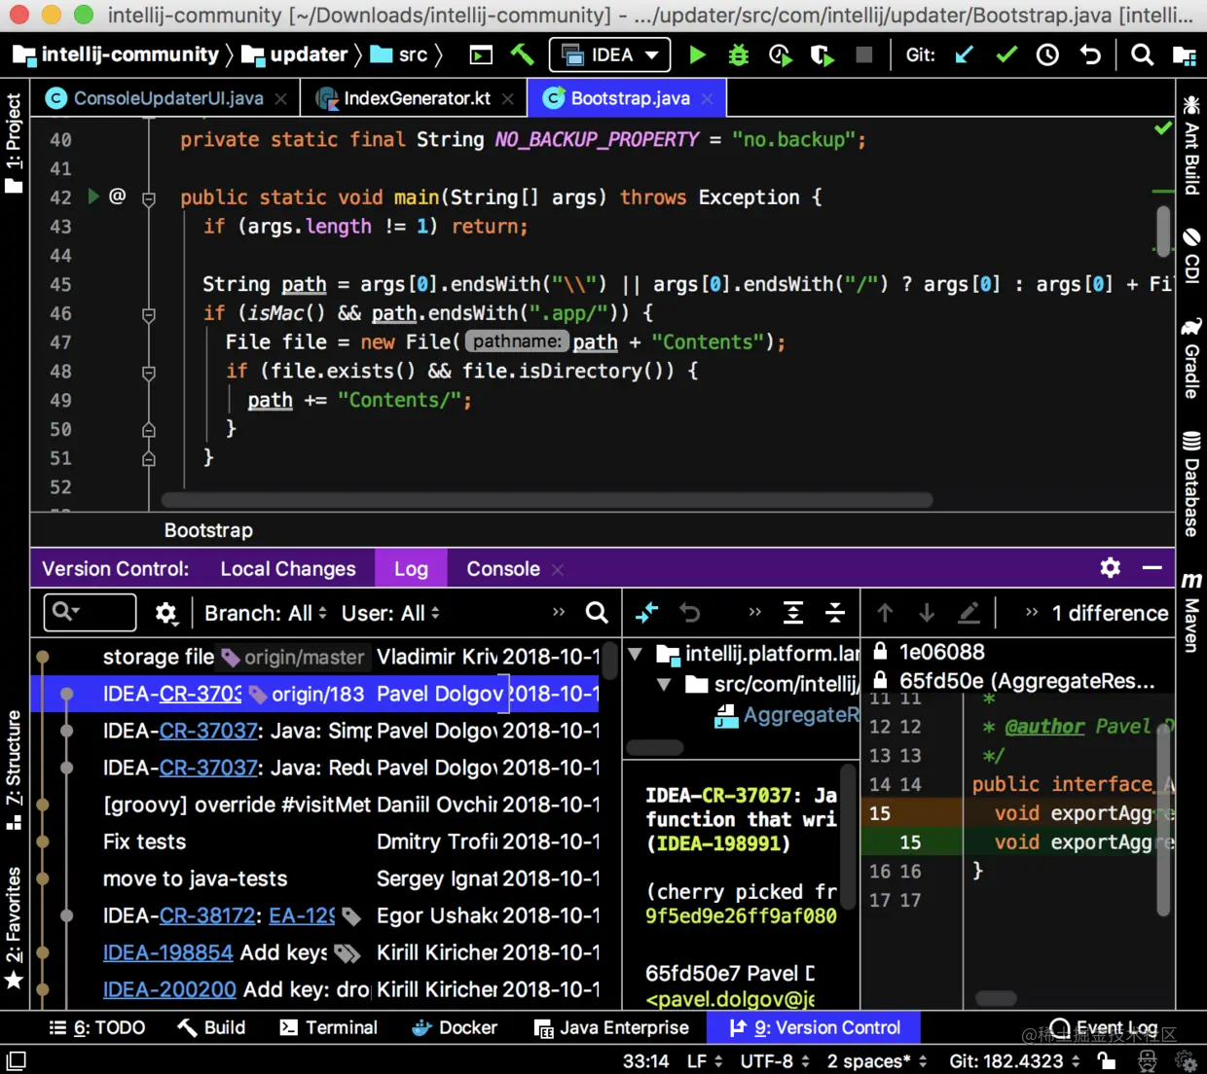Expand all icon in changes tree toolbar

coord(793,612)
